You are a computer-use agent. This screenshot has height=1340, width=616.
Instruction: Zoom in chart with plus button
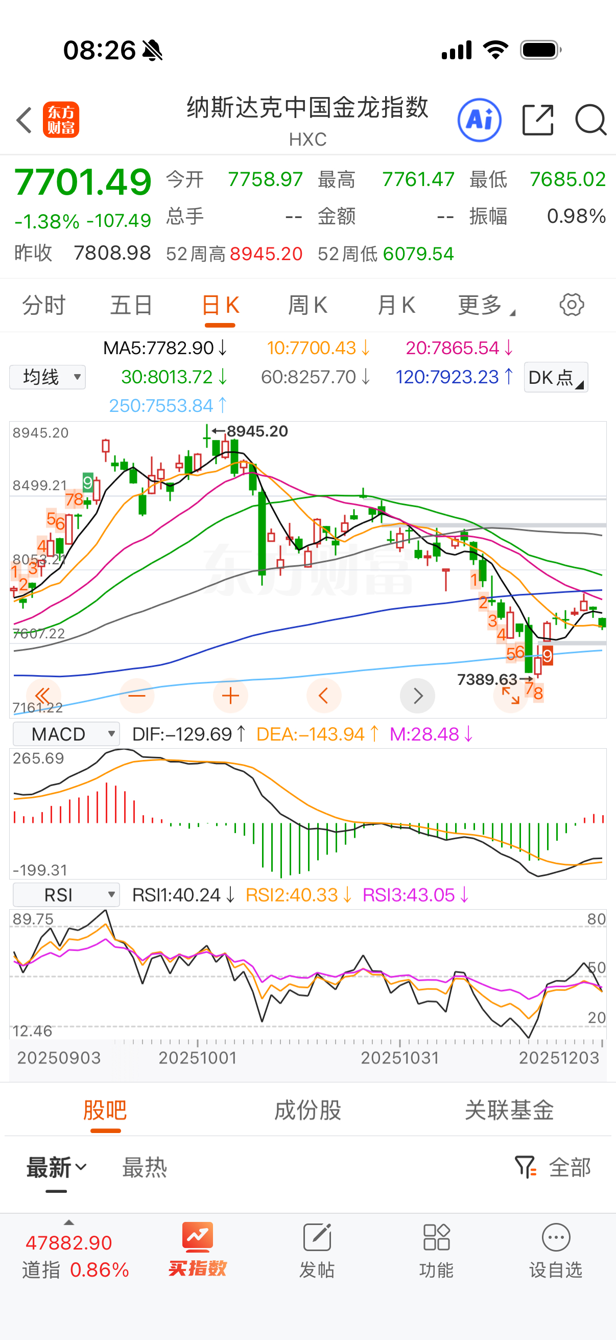[230, 696]
